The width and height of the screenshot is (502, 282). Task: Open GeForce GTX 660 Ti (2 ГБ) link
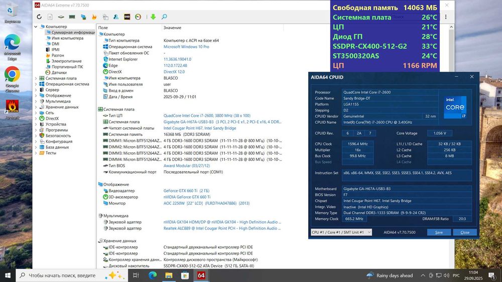[x=186, y=191]
